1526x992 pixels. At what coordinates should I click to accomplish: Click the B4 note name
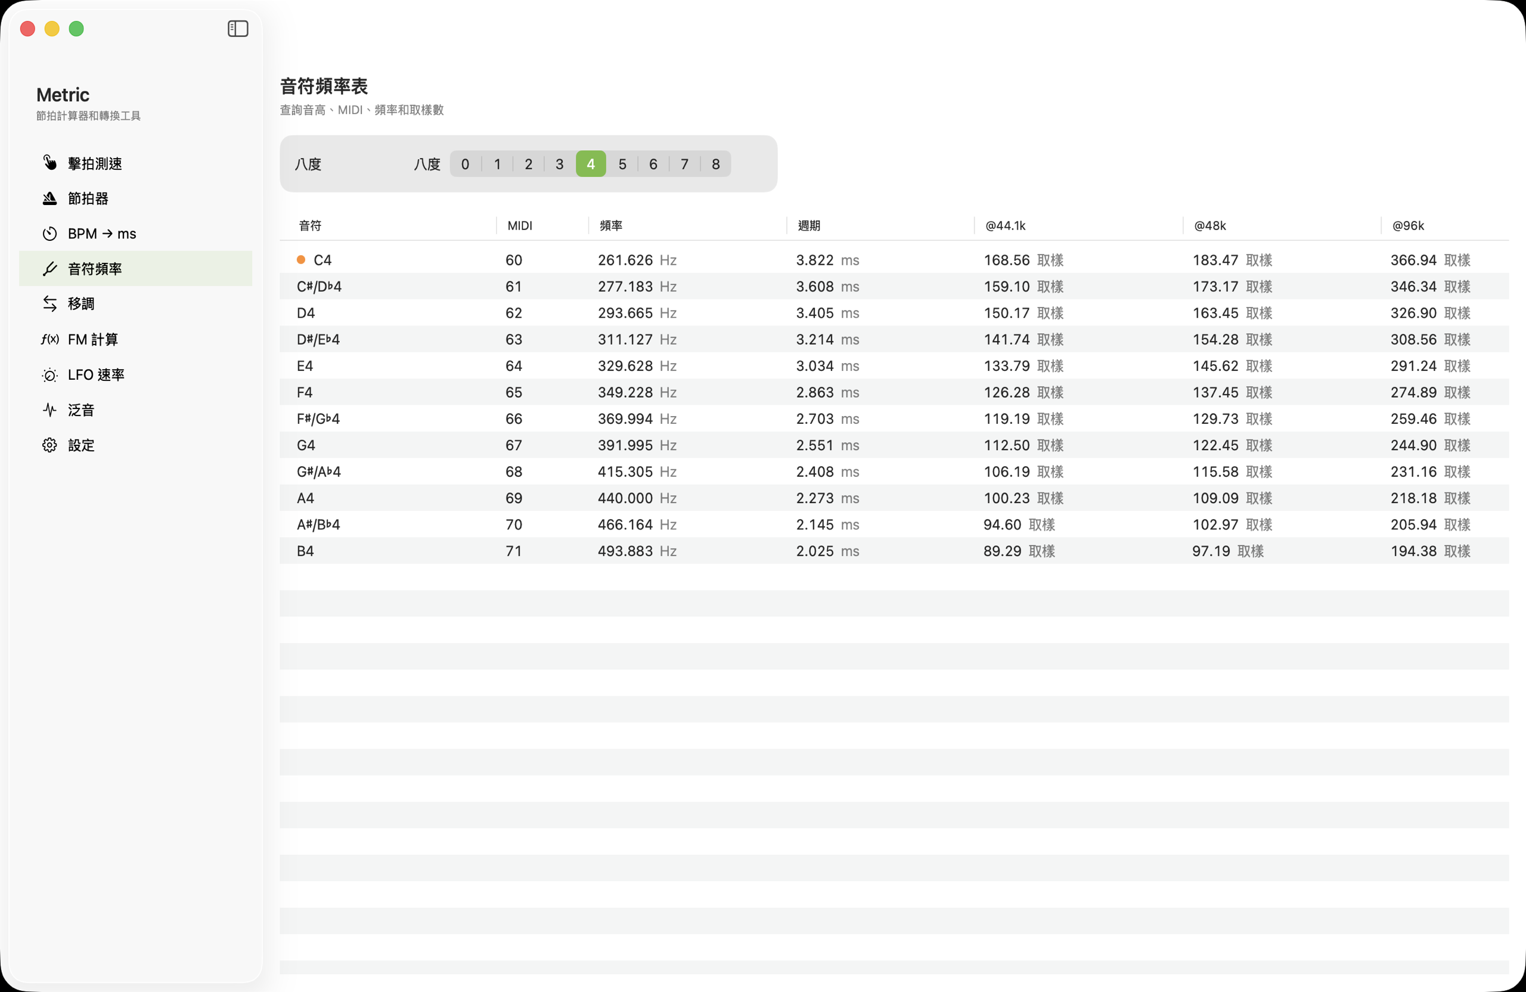point(305,551)
